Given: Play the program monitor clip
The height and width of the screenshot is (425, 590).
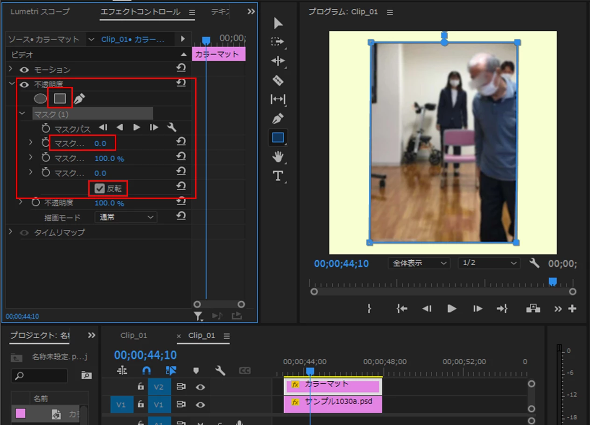Looking at the screenshot, I should 451,308.
